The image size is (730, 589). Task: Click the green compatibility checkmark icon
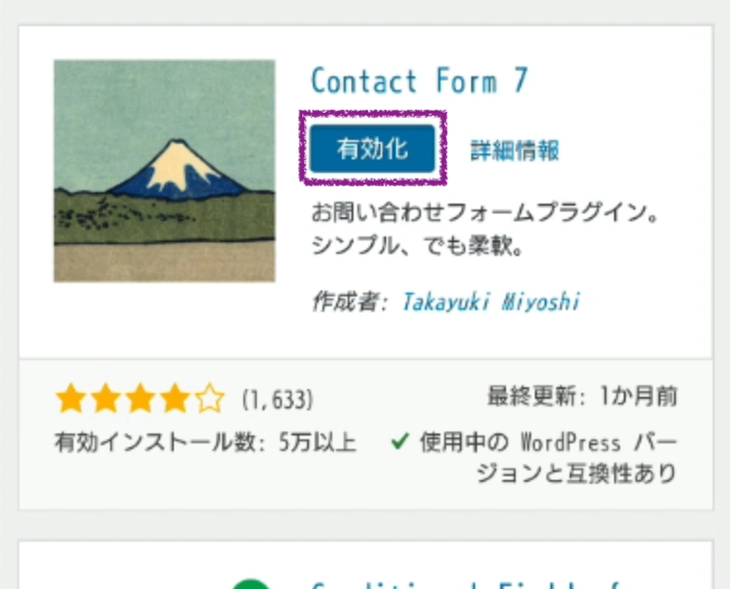[x=401, y=443]
